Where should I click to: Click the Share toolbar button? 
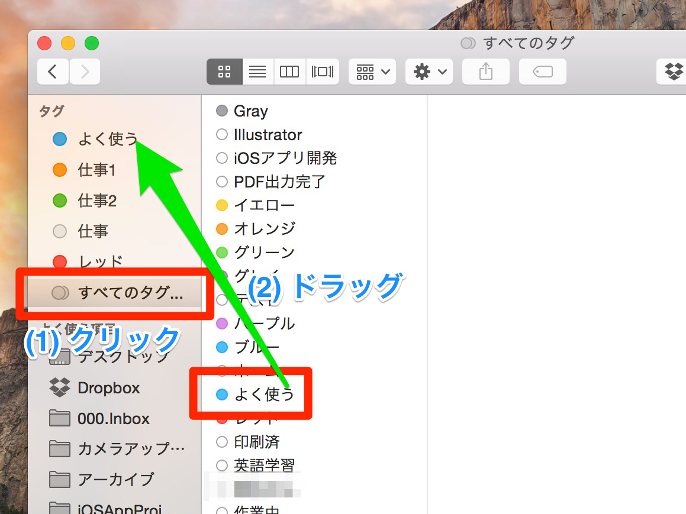(485, 71)
